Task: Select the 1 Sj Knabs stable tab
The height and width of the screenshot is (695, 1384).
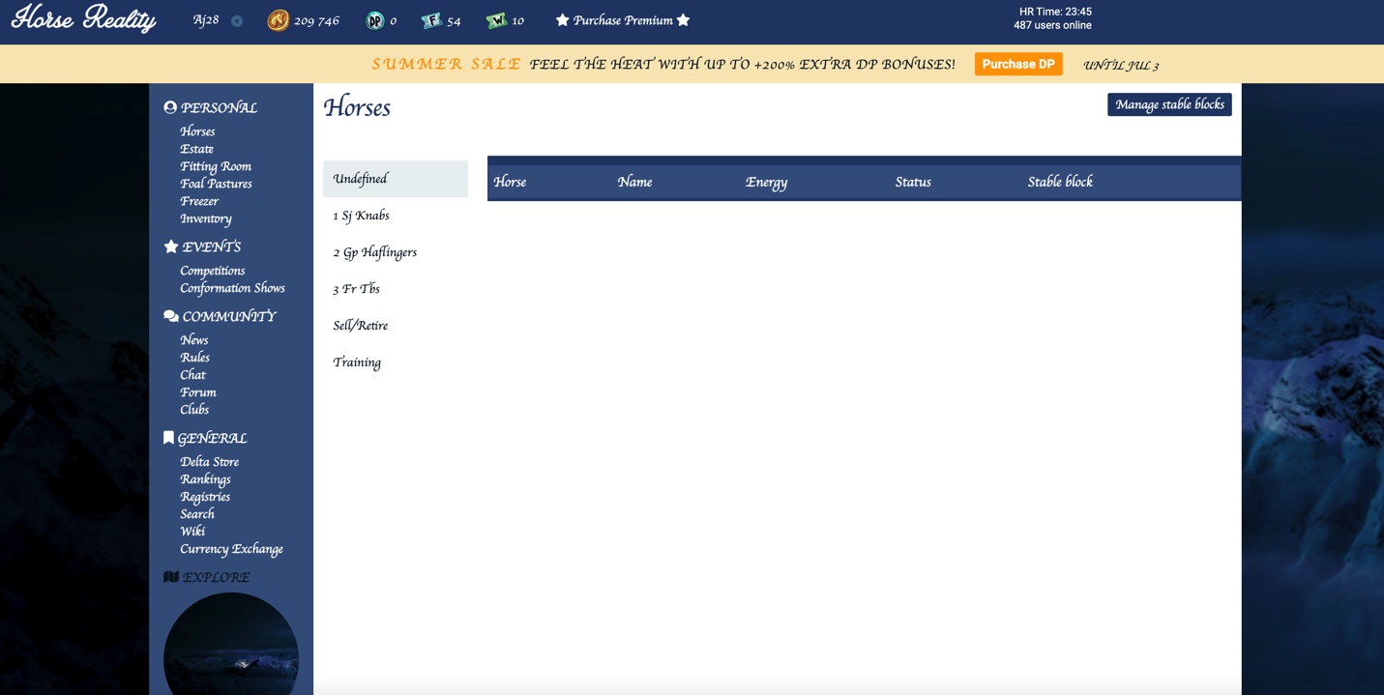Action: pos(396,216)
